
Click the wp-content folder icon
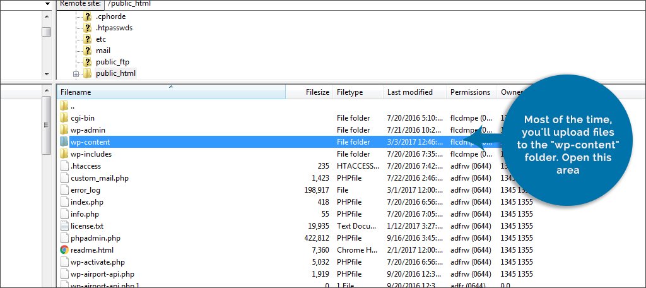coord(64,142)
